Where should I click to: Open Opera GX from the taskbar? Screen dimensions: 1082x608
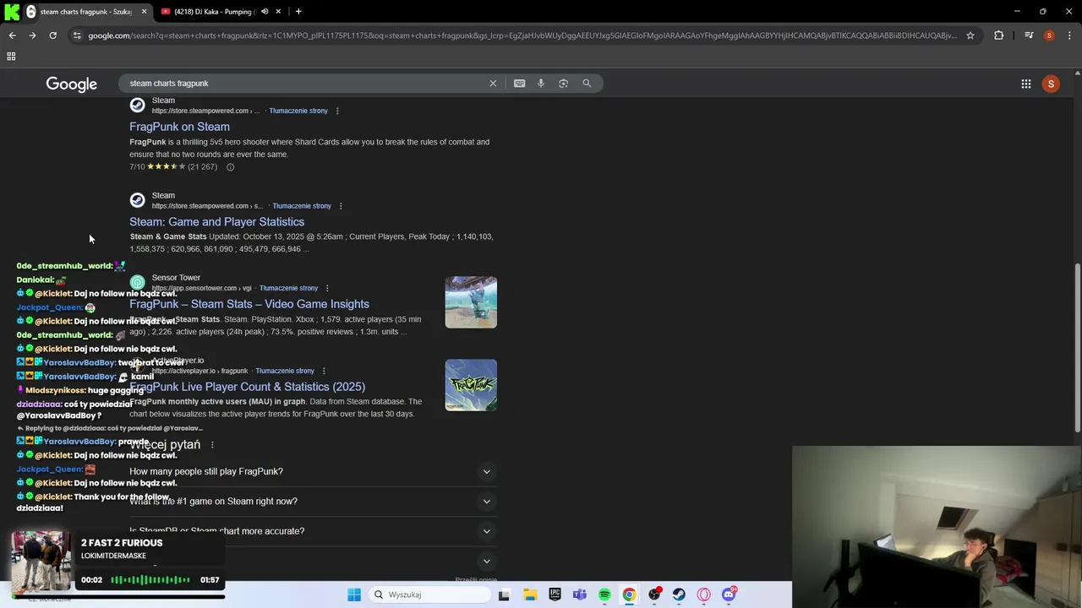tap(703, 594)
